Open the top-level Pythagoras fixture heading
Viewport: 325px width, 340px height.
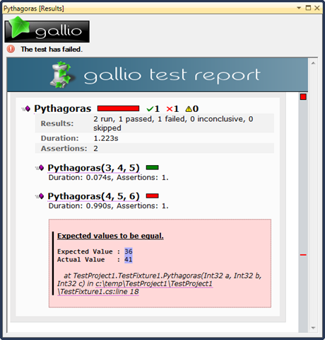(x=63, y=109)
